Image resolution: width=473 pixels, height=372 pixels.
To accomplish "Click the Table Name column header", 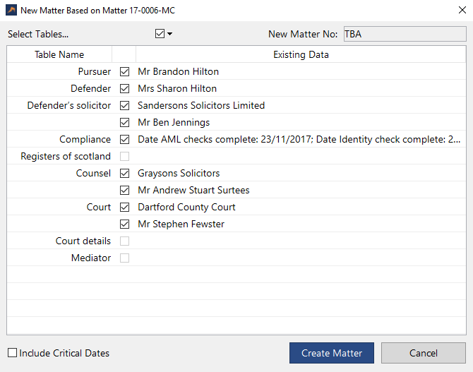I will tap(59, 54).
